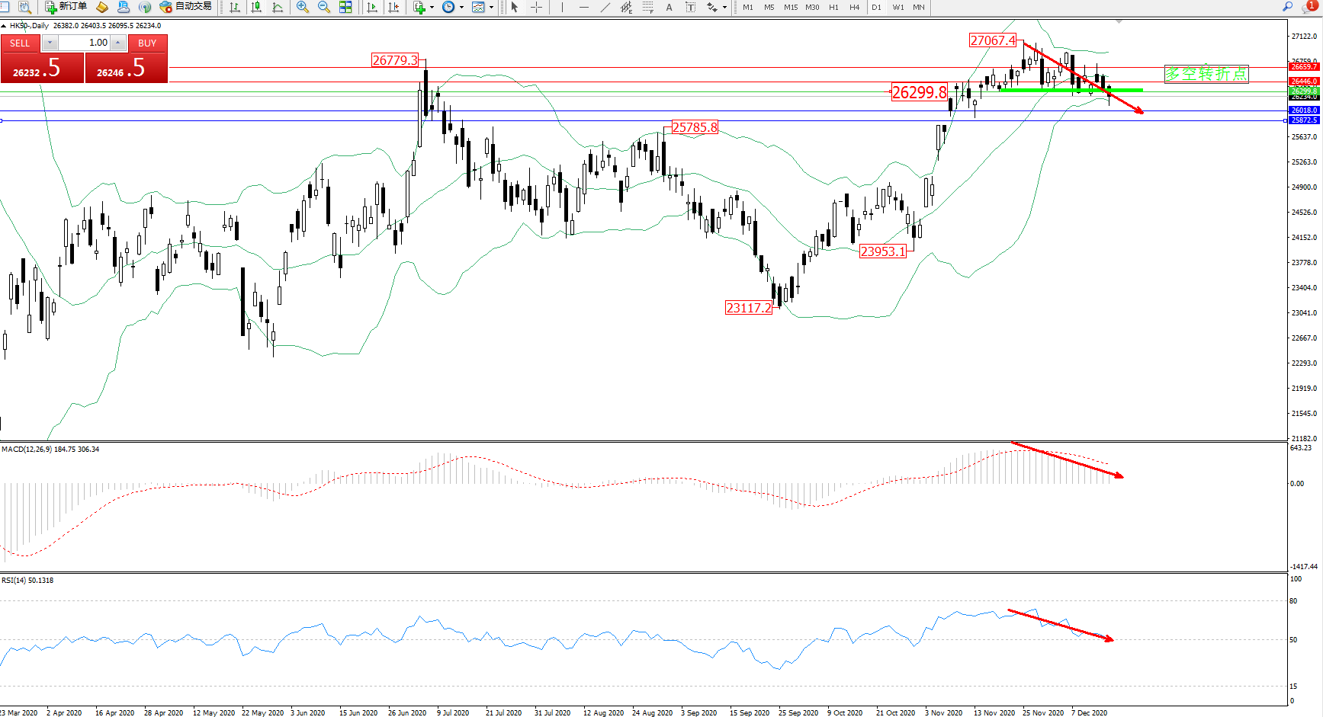Open the indicators list dropdown arrow
Screen dimensions: 1323x717
click(x=432, y=7)
